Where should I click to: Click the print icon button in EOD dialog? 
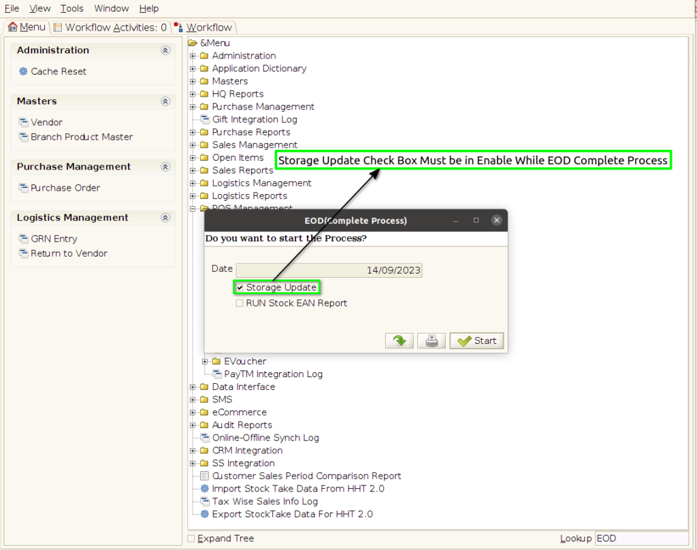point(431,340)
